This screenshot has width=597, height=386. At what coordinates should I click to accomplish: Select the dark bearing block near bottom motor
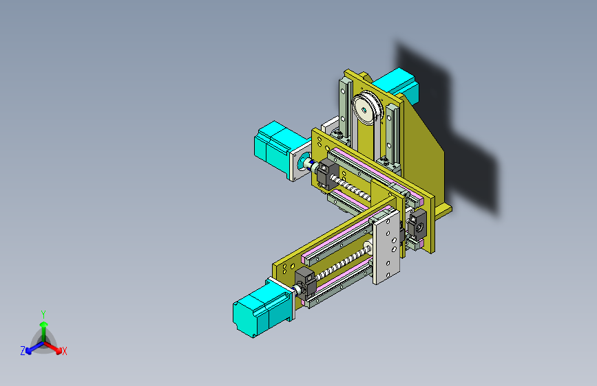click(305, 282)
